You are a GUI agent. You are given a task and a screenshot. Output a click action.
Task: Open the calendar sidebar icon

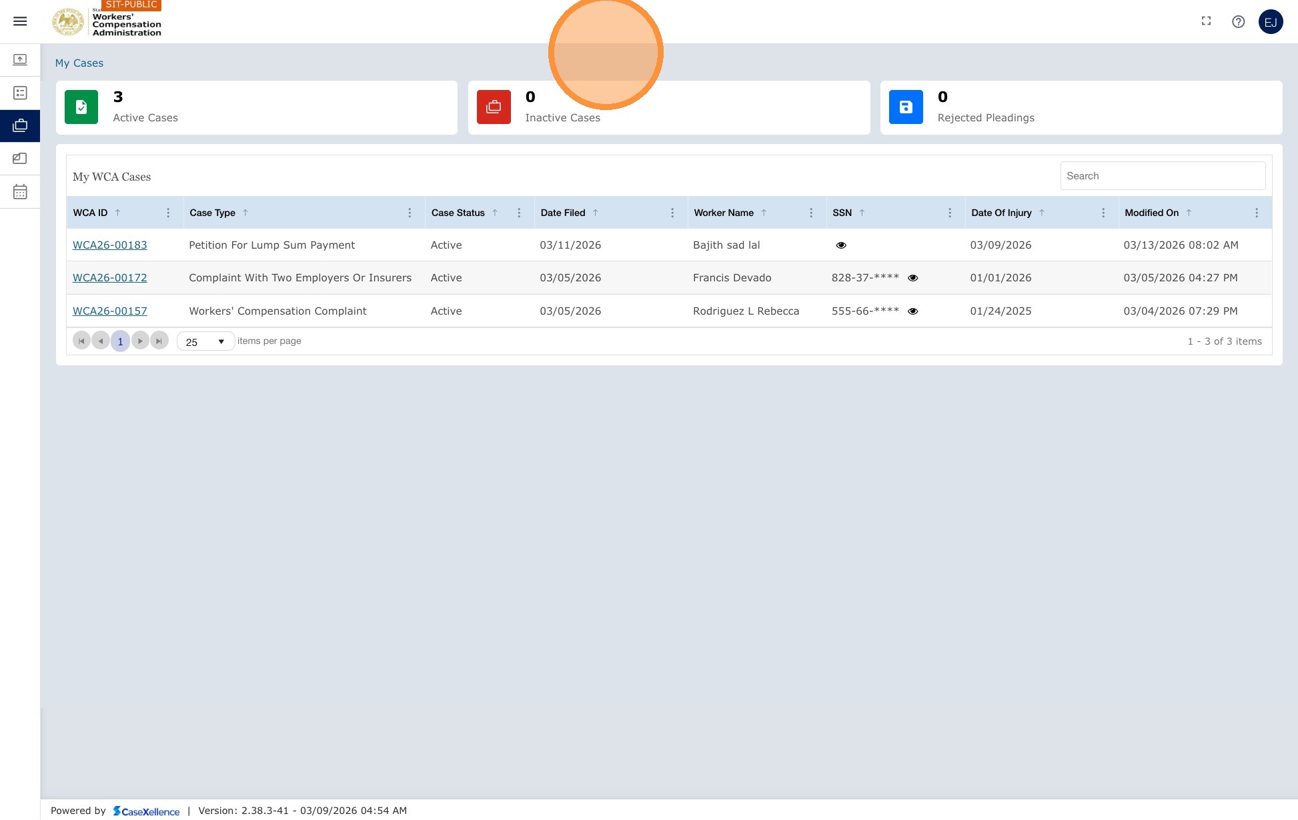click(20, 192)
